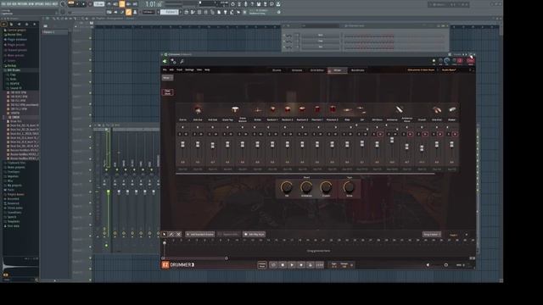This screenshot has height=305, width=543.
Task: Toggle FL Studio metronome icon
Action: click(109, 4)
